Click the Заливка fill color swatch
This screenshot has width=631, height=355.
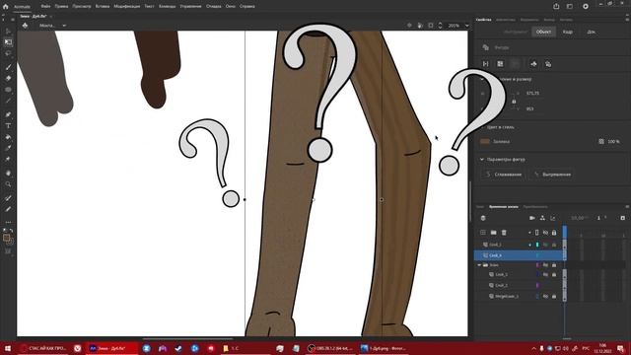[485, 141]
